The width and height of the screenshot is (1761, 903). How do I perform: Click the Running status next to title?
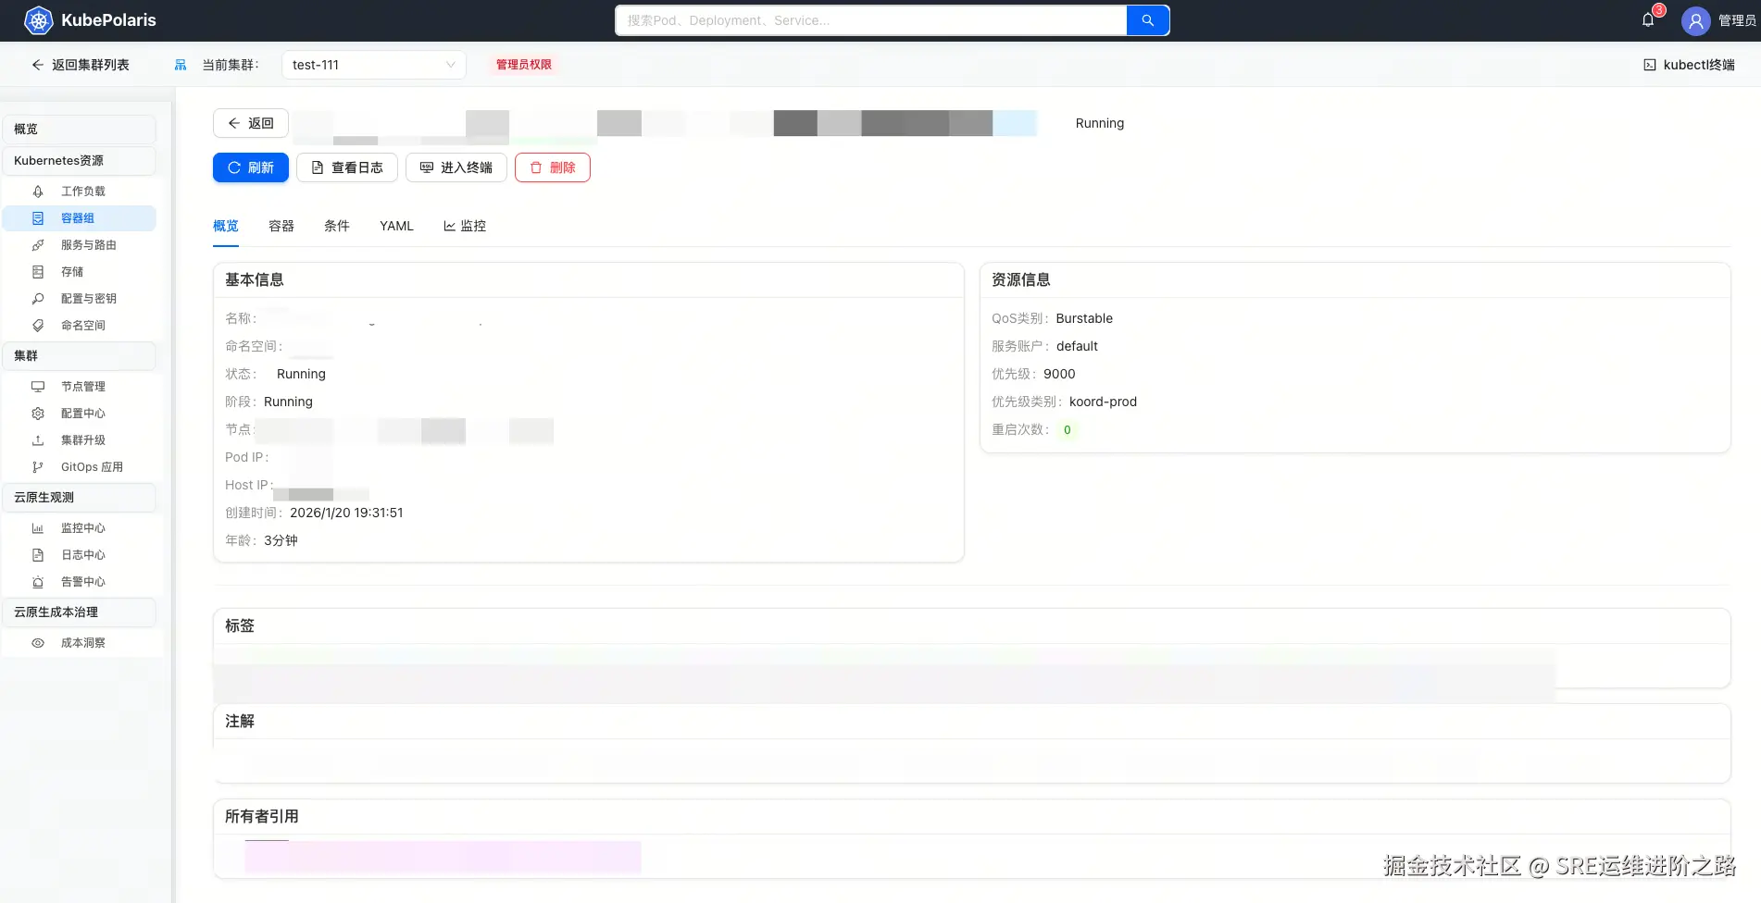[1100, 123]
